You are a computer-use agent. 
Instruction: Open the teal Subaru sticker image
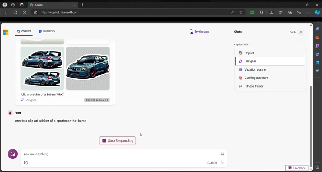pos(88,68)
